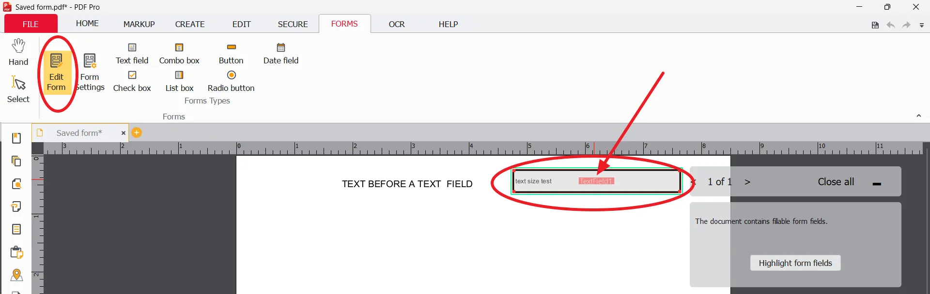Click the '1 of 1' notification counter

click(719, 182)
